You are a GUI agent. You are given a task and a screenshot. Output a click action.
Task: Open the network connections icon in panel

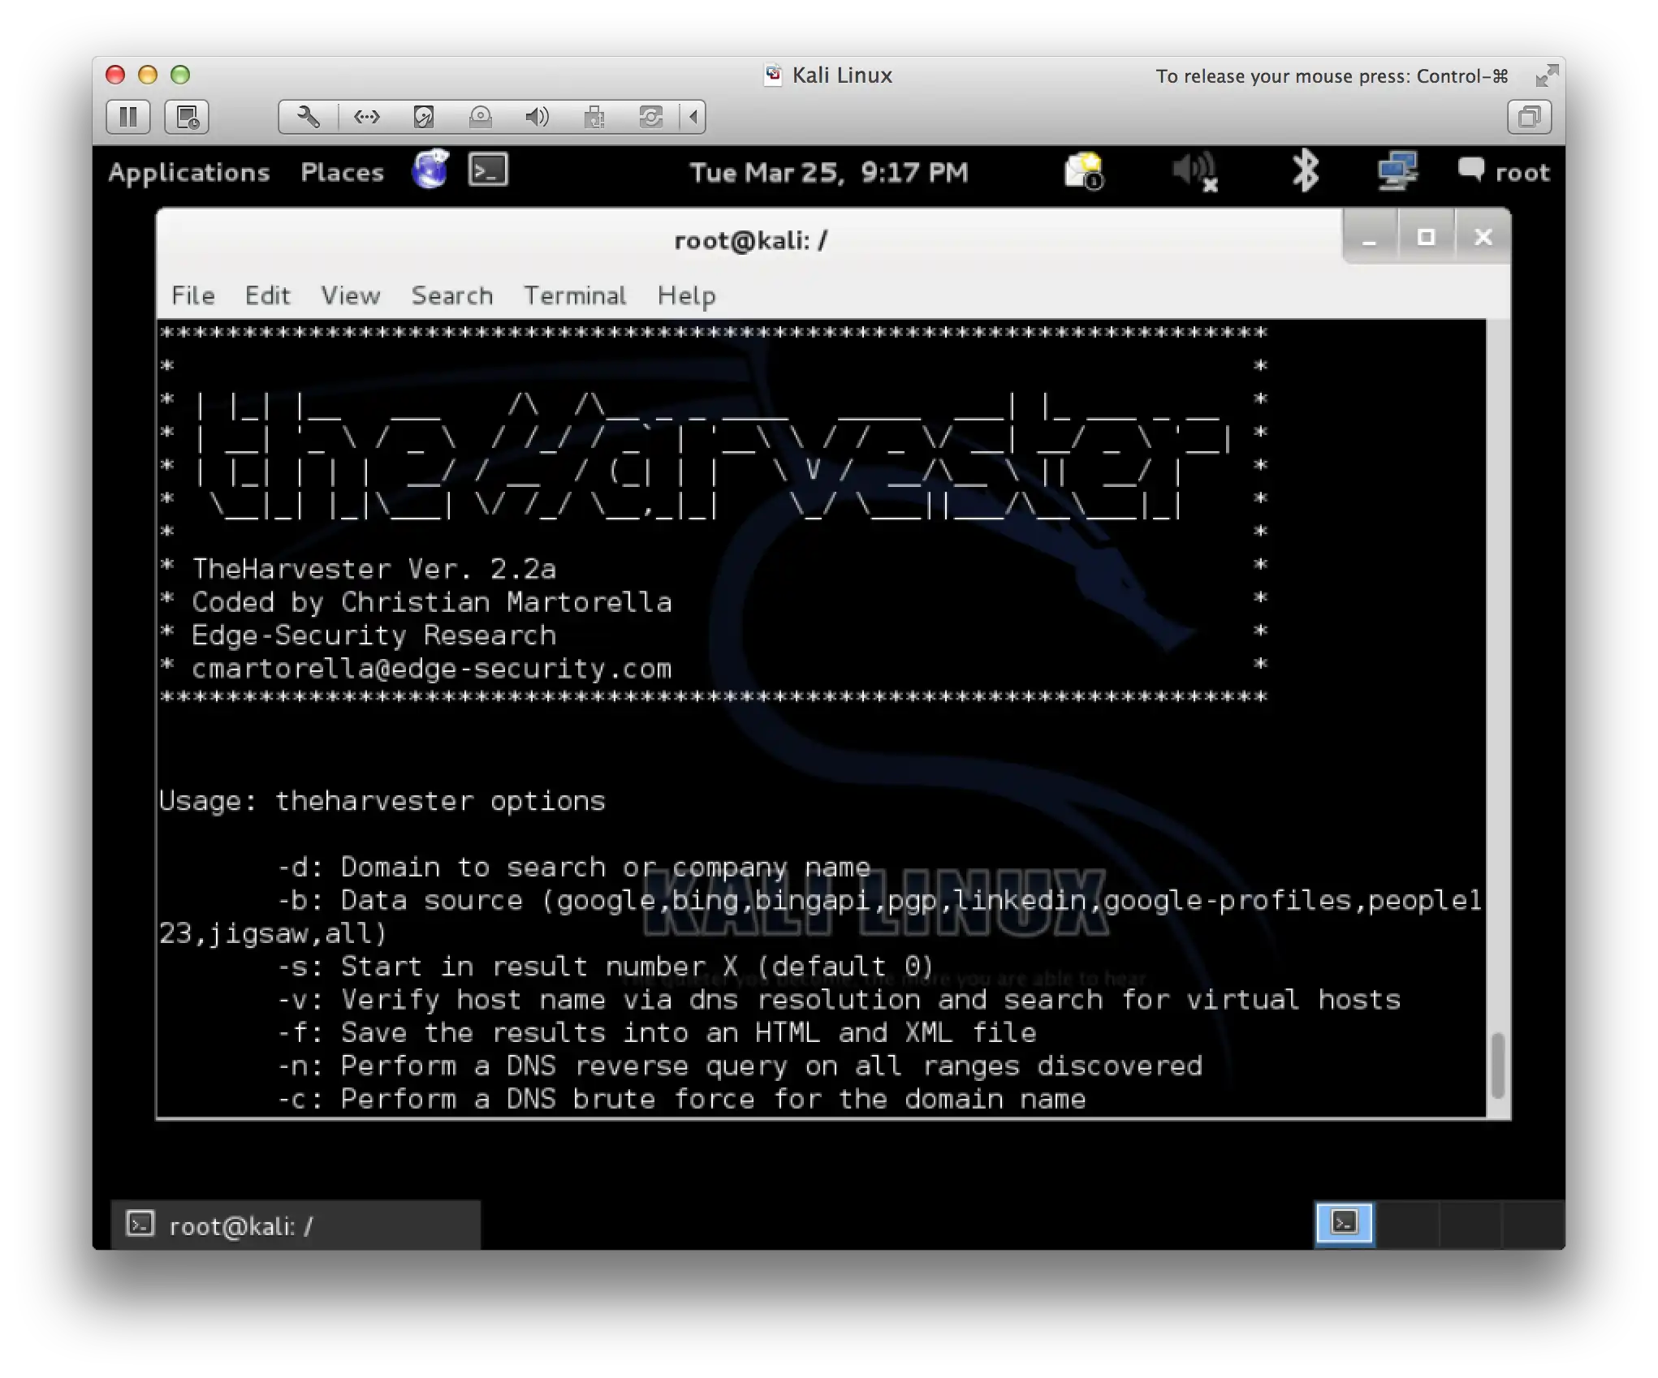pyautogui.click(x=1397, y=170)
